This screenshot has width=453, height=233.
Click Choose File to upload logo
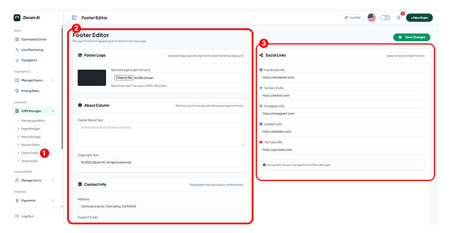coord(123,77)
